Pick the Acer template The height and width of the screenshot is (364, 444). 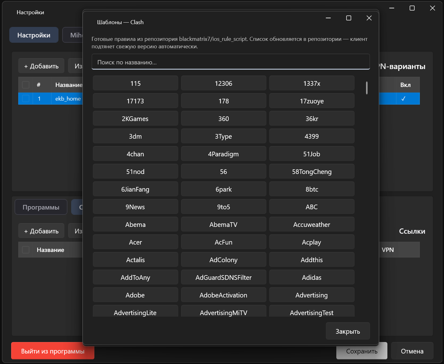pos(136,242)
